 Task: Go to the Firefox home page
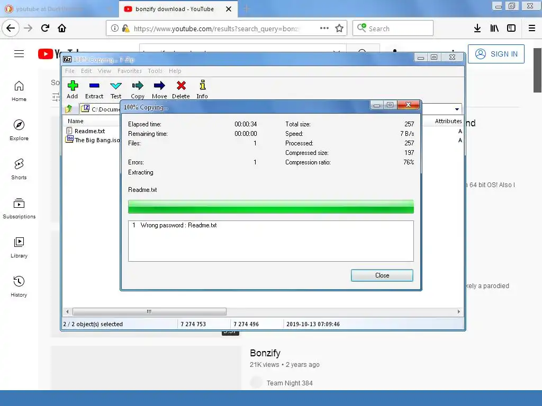pyautogui.click(x=62, y=28)
